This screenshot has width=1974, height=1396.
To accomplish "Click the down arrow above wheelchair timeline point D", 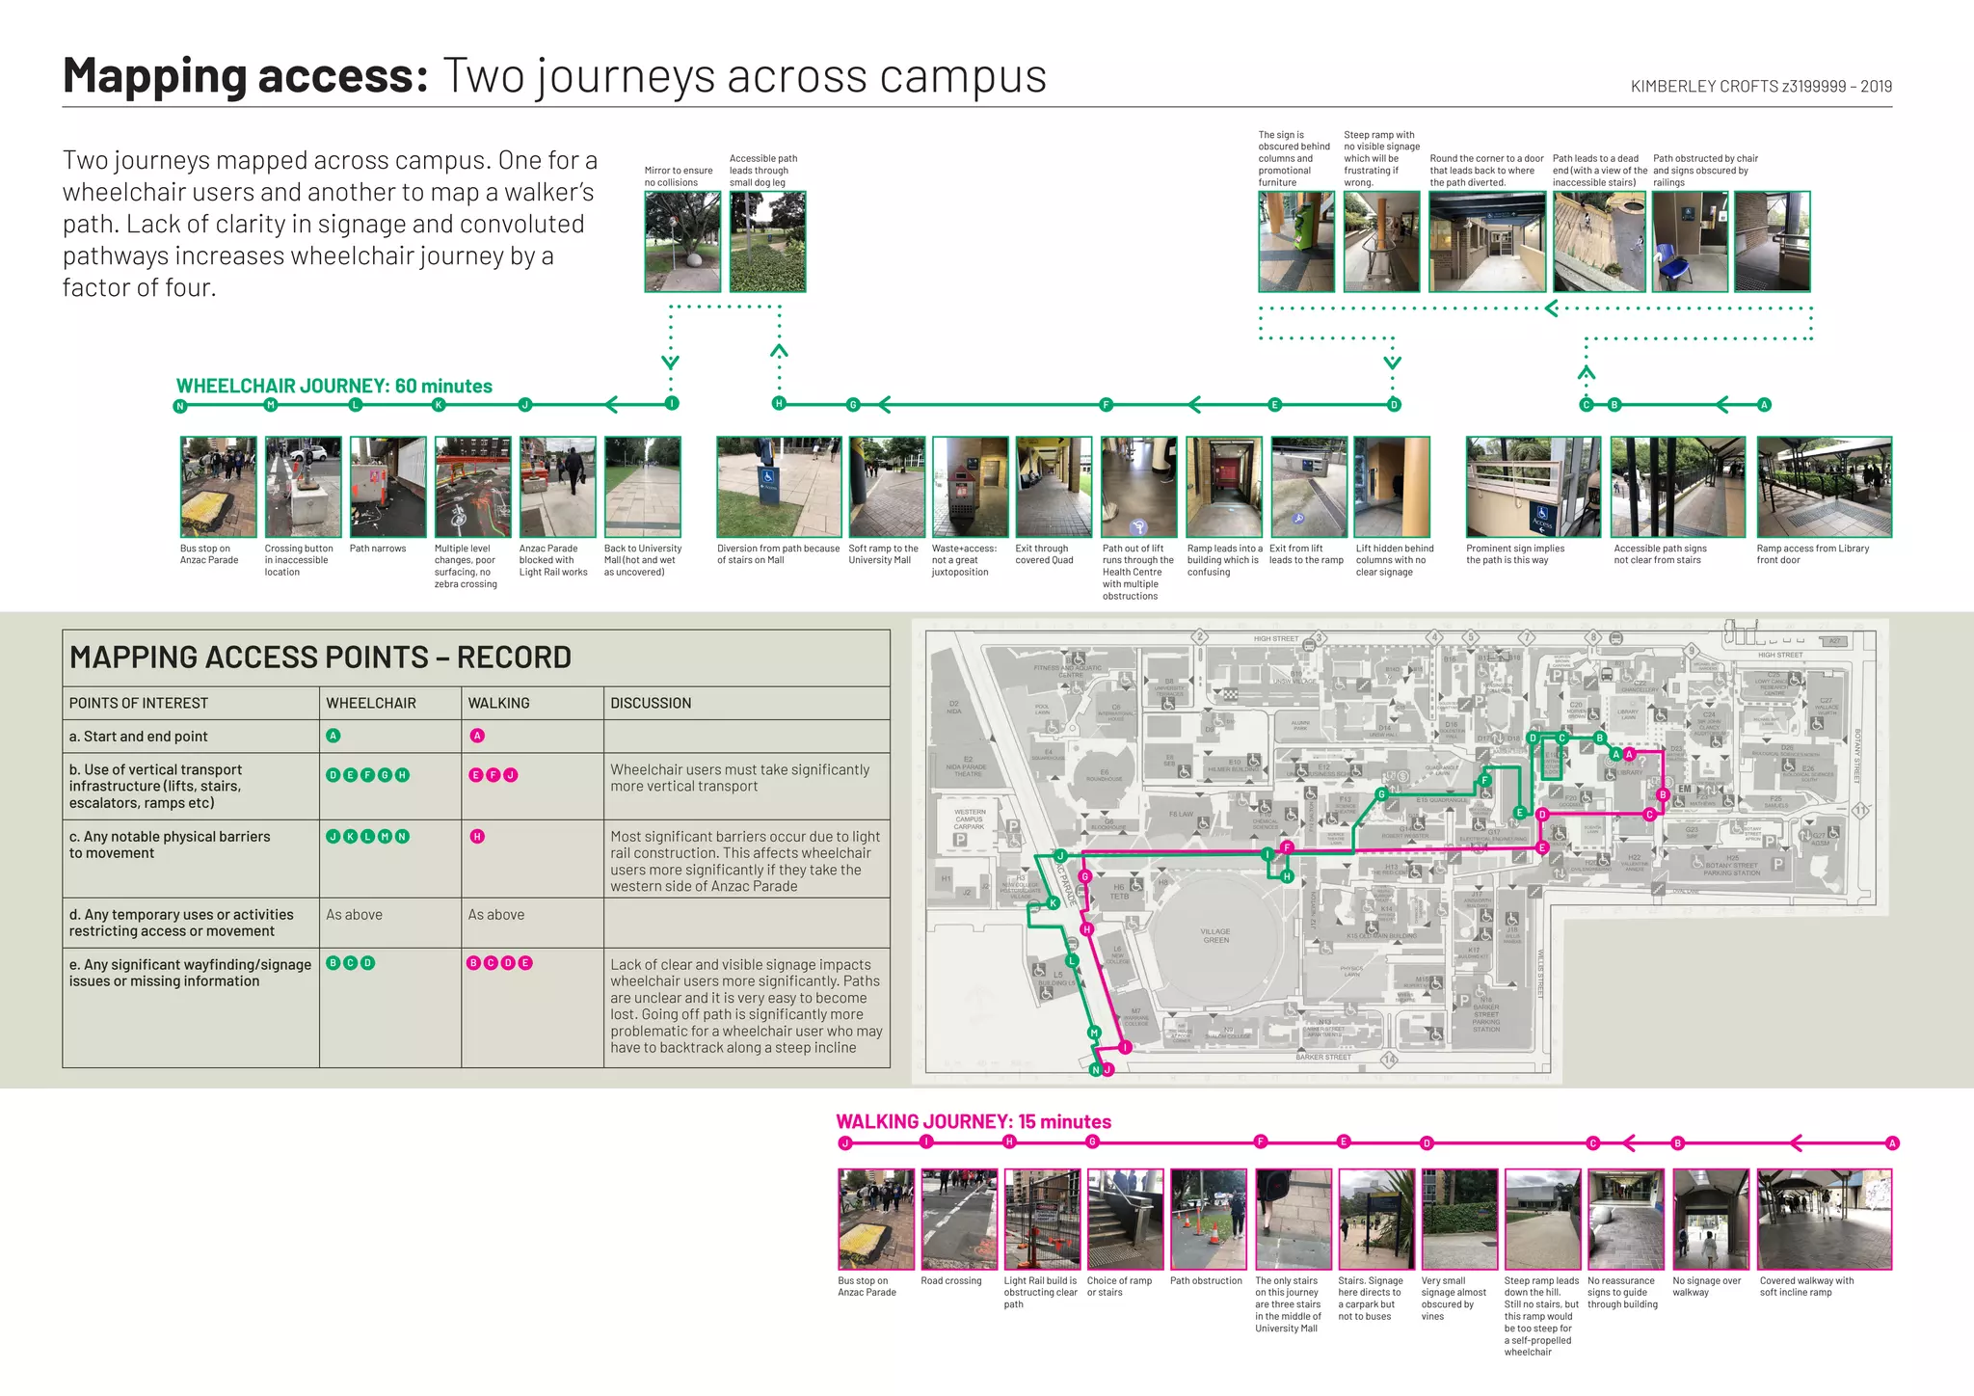I will point(1392,362).
